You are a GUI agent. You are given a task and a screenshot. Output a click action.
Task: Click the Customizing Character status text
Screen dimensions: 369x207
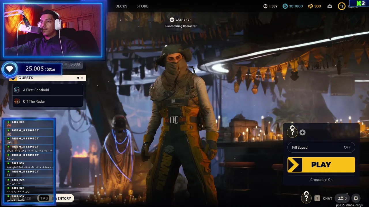coord(181,26)
